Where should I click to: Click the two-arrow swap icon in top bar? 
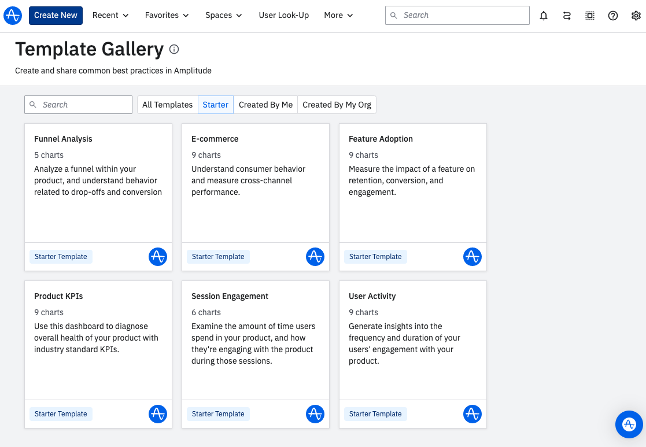click(567, 16)
